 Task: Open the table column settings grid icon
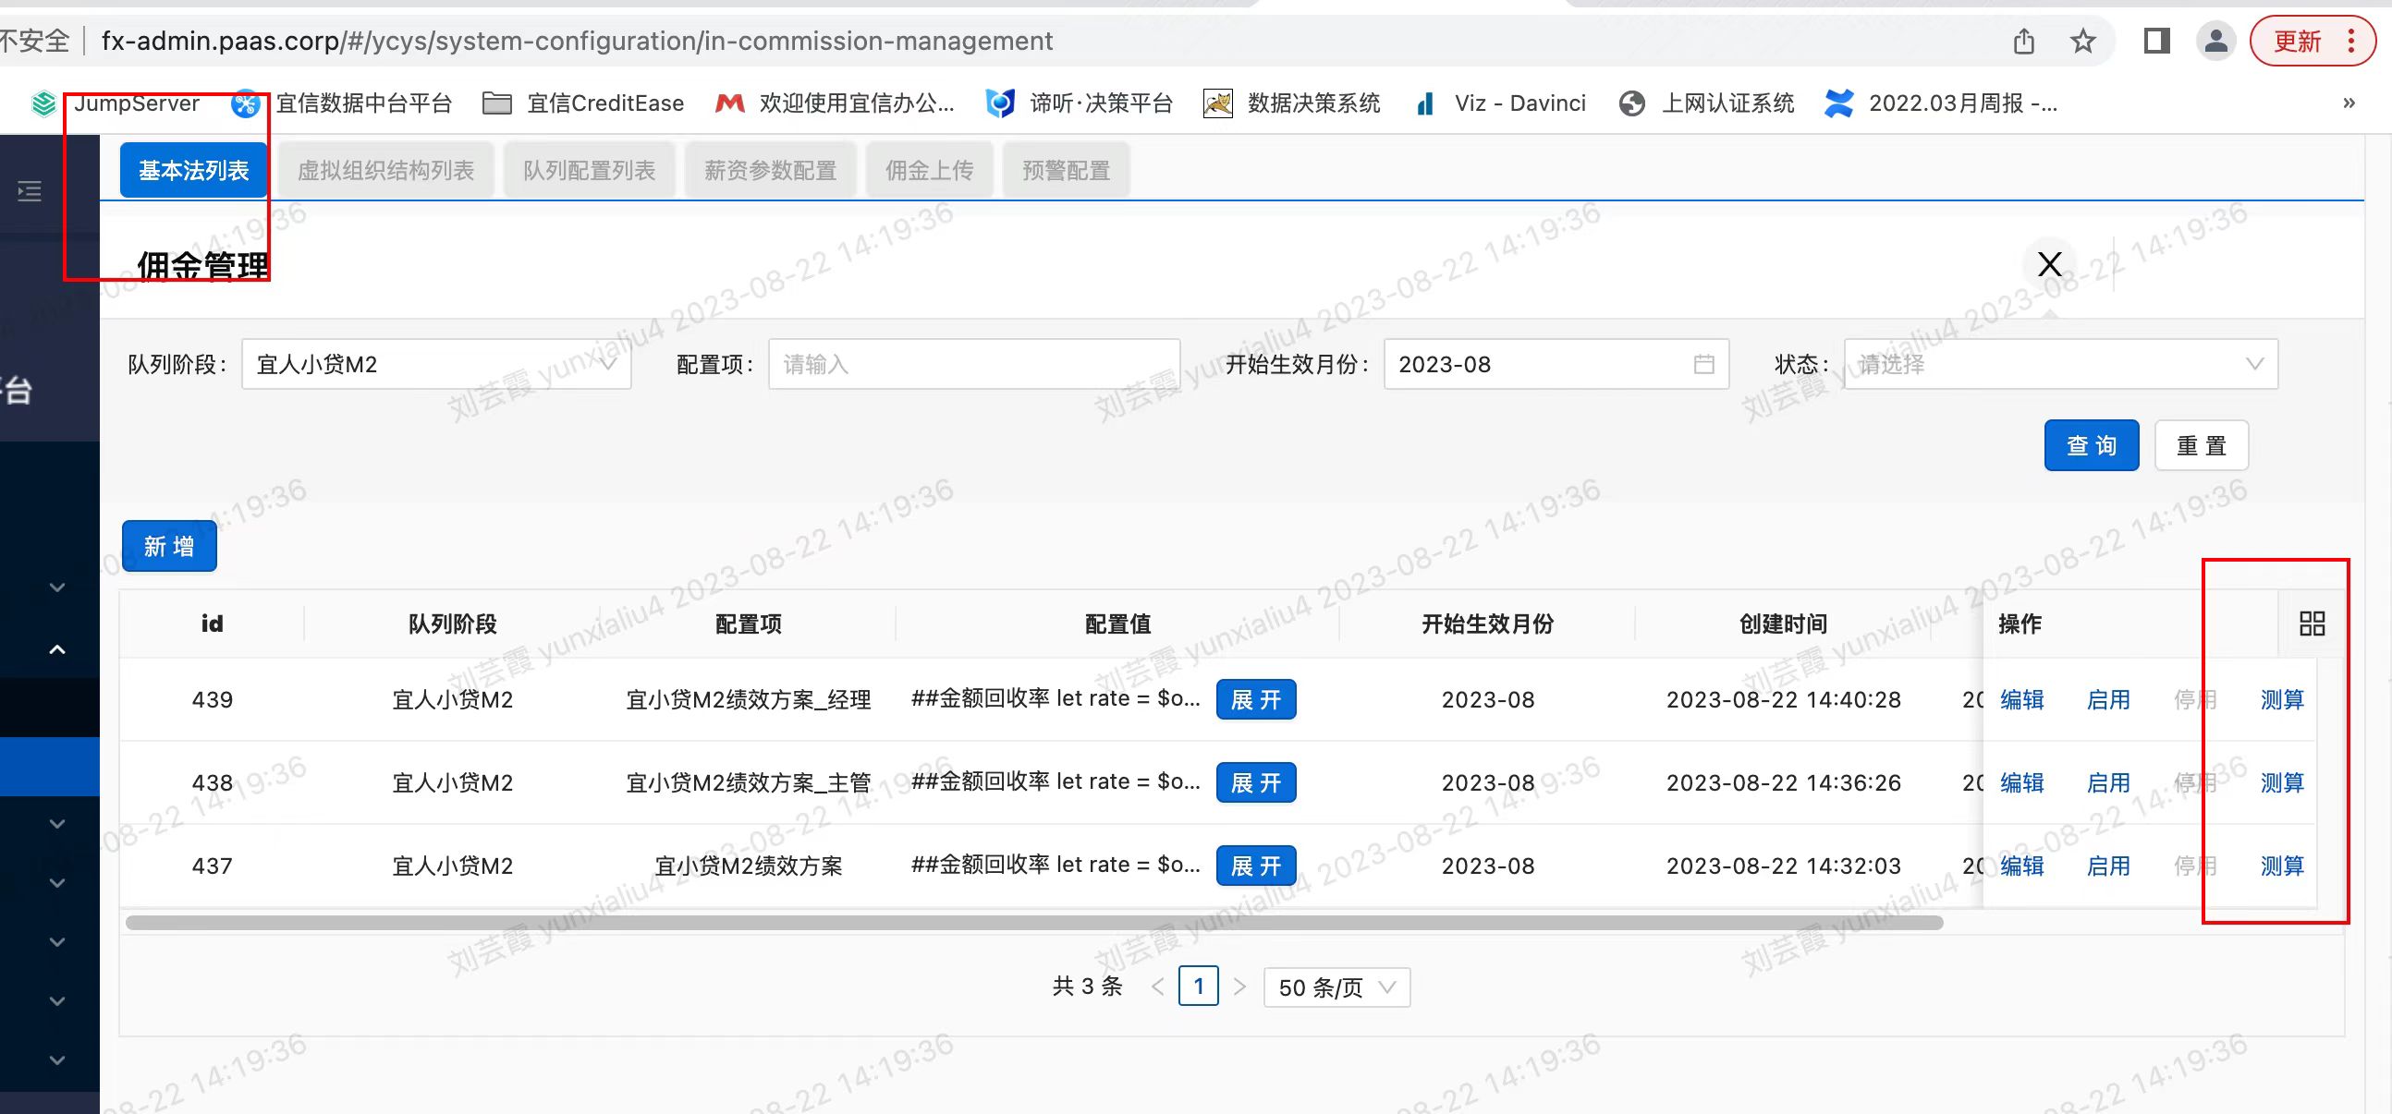[x=2313, y=623]
